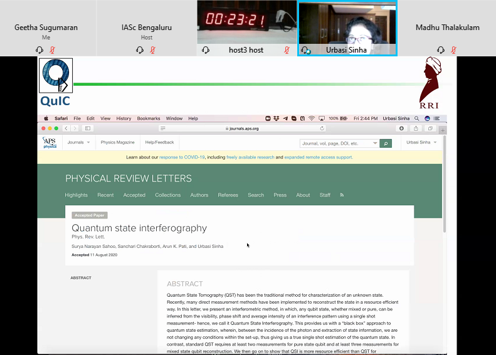Click Safari back navigation arrow
The image size is (496, 355).
[x=66, y=128]
